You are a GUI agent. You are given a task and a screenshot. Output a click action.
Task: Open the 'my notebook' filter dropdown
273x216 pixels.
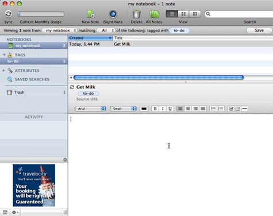pos(60,30)
